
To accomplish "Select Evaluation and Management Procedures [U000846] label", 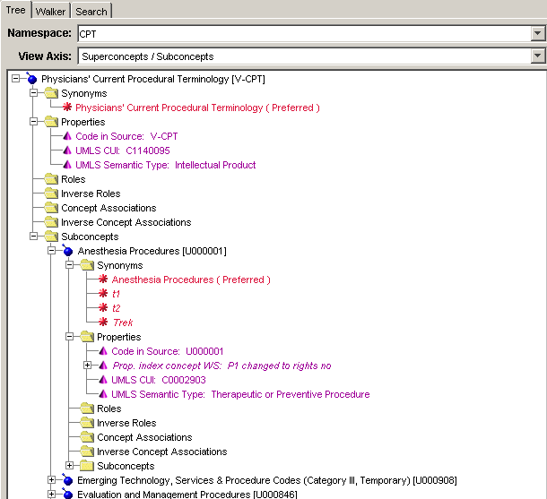I will (x=187, y=495).
